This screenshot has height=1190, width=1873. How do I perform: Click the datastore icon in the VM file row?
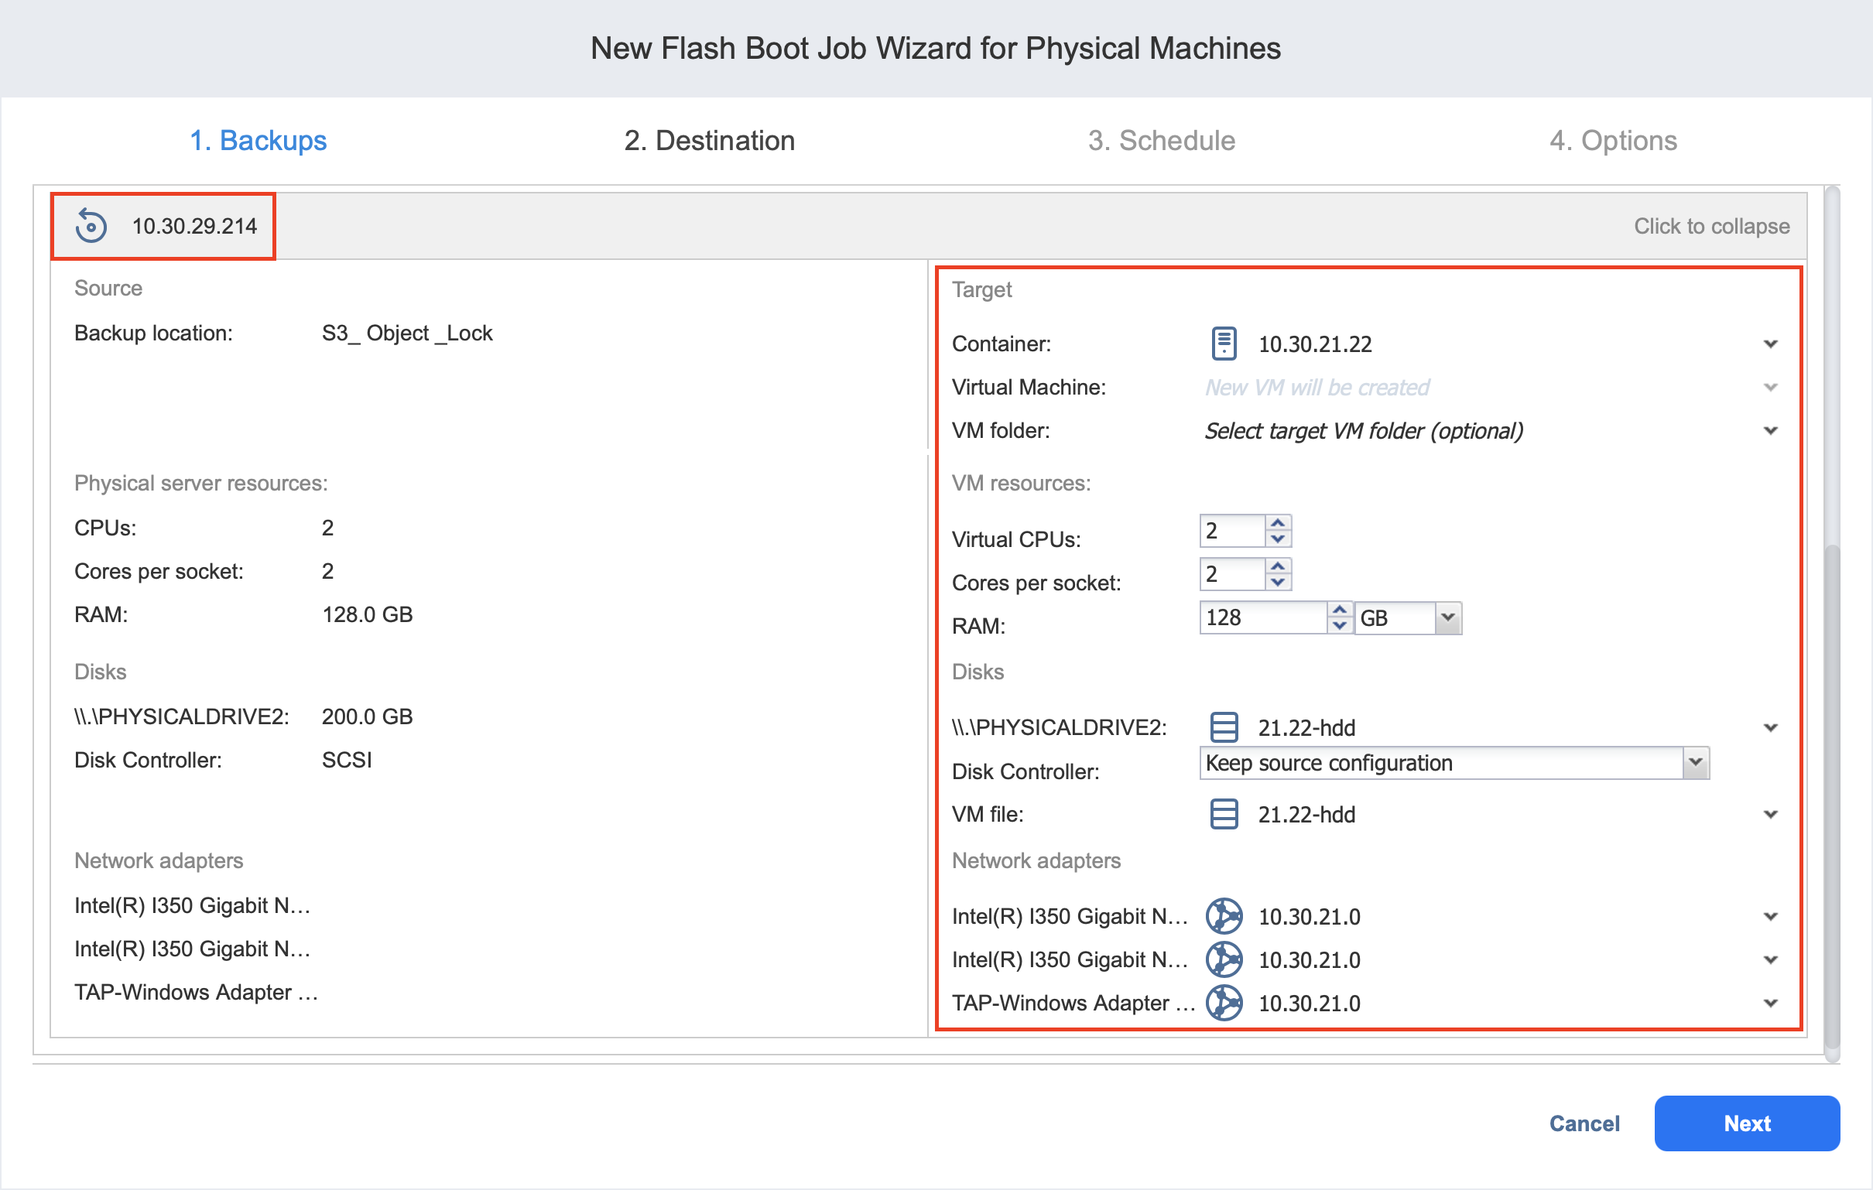(x=1224, y=814)
